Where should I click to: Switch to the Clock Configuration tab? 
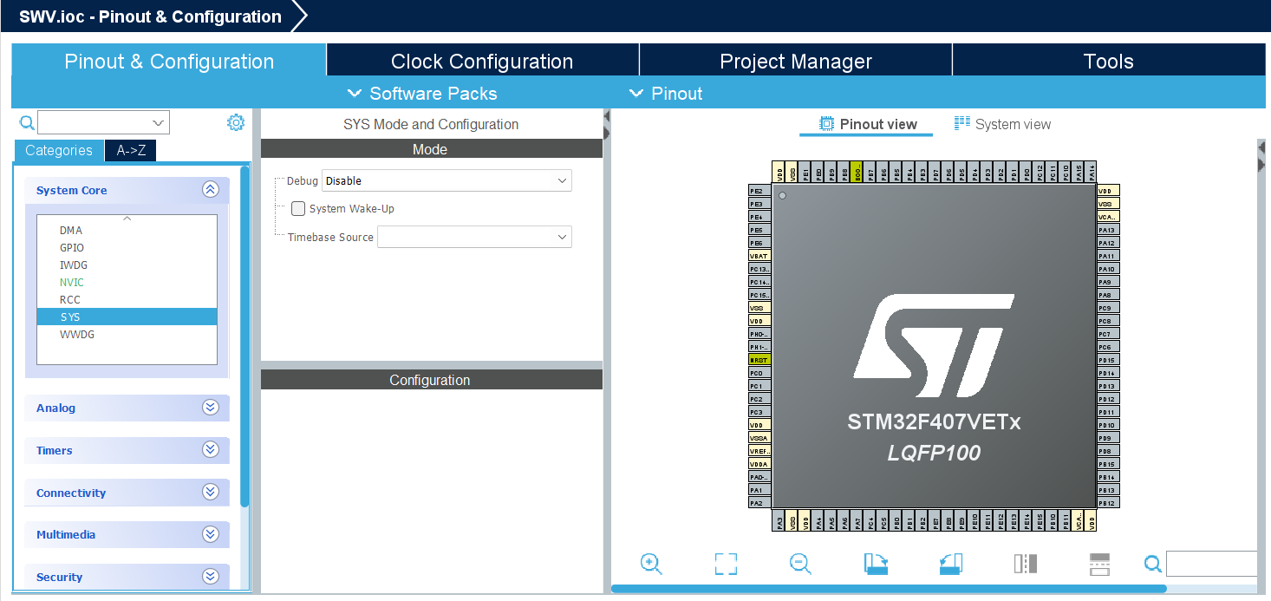click(x=481, y=61)
